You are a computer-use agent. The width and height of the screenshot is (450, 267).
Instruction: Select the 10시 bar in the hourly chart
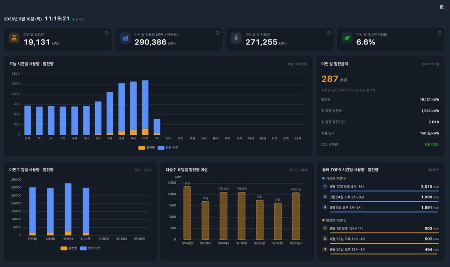(x=145, y=108)
